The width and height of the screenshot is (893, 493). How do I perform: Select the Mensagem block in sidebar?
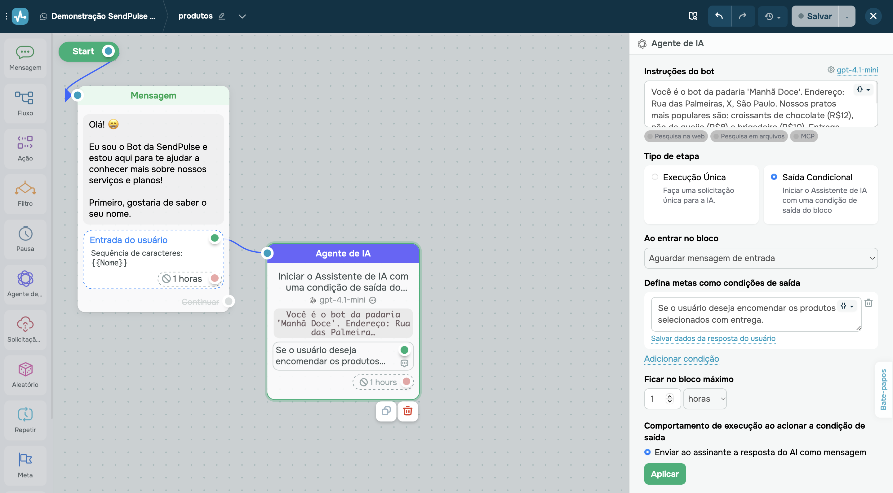[25, 59]
